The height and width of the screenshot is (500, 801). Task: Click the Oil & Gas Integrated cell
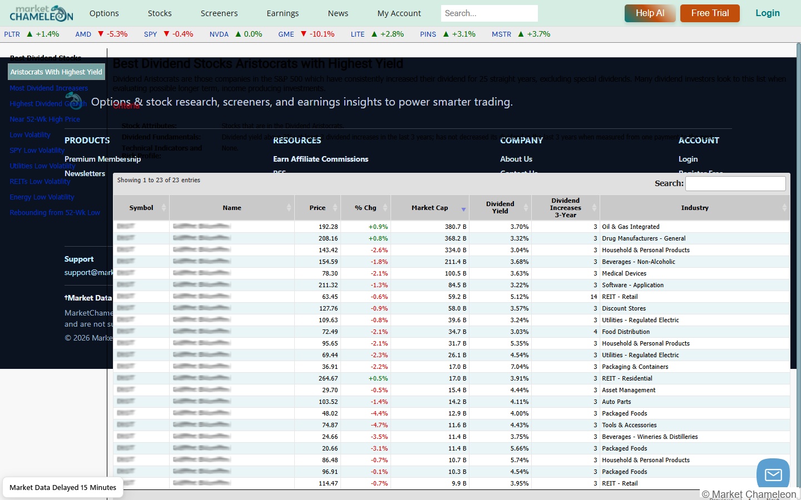pos(695,227)
